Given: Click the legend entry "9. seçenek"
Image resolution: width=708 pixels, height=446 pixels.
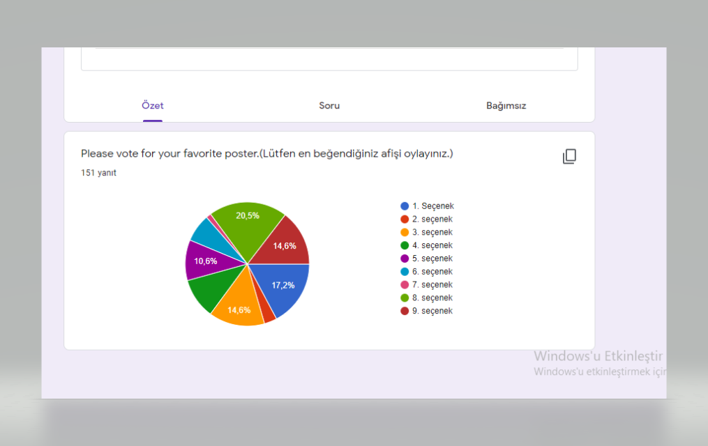Looking at the screenshot, I should [434, 311].
